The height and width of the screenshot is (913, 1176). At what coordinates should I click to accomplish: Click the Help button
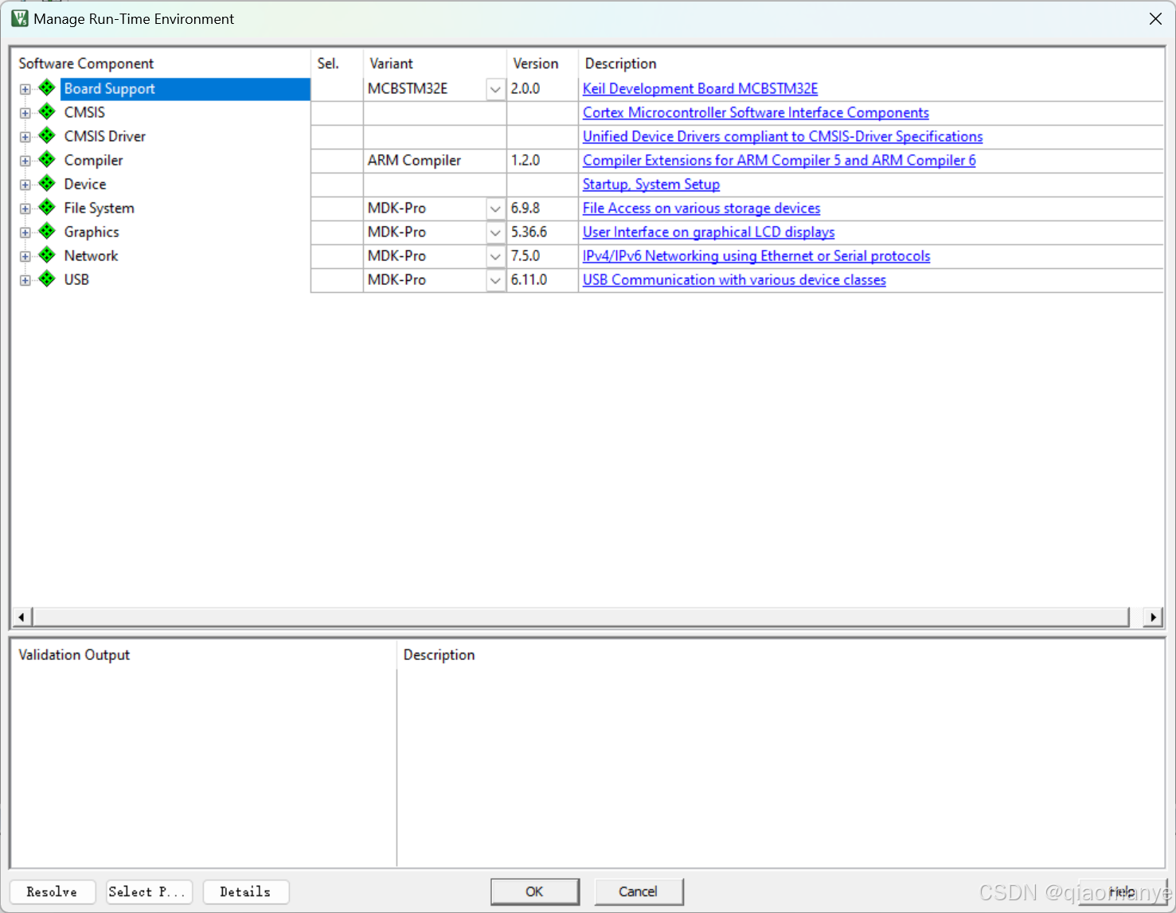pyautogui.click(x=1122, y=892)
